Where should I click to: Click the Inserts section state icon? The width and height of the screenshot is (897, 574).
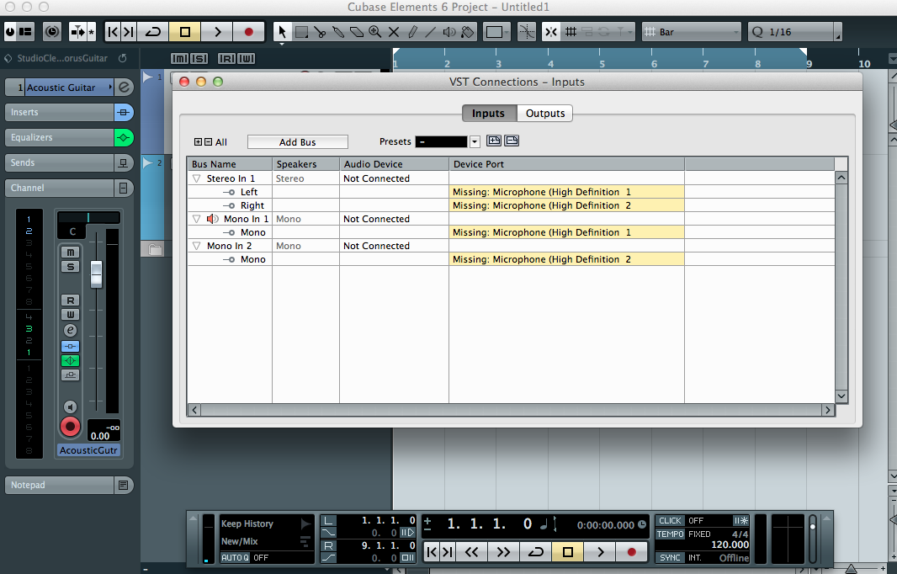click(x=124, y=113)
